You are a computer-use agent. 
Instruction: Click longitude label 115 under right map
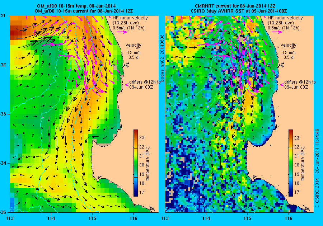click(x=247, y=218)
